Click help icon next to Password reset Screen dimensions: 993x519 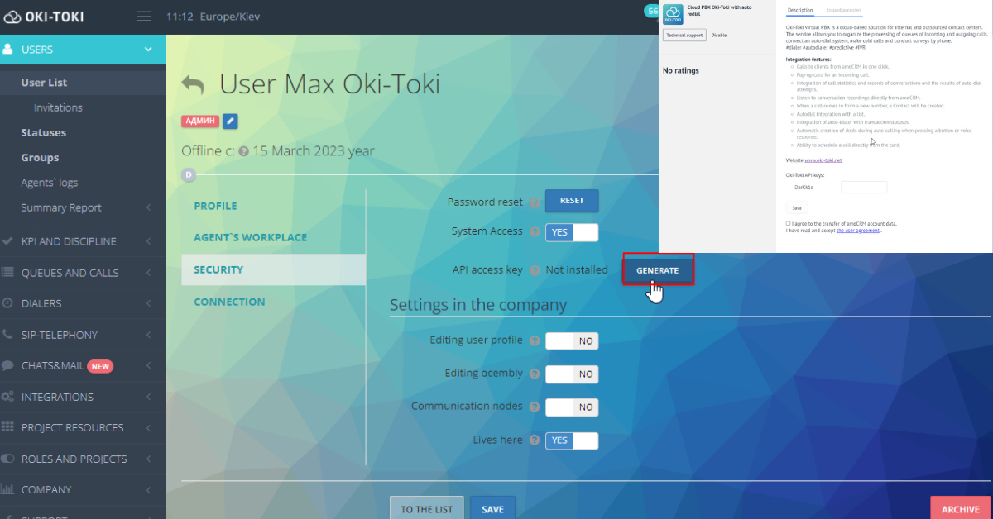click(x=534, y=202)
